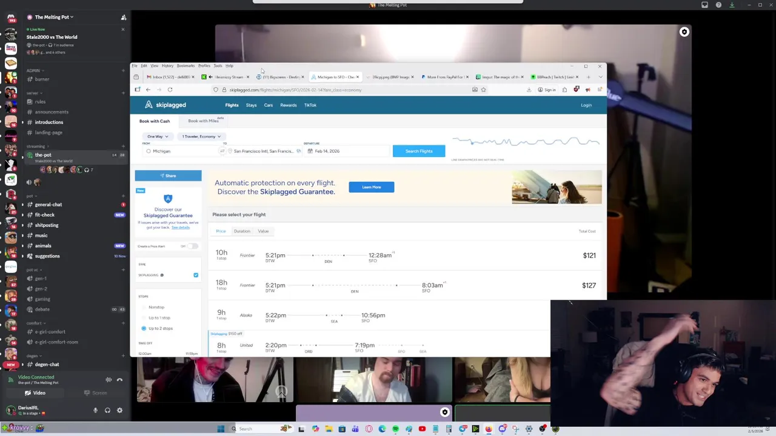
Task: Mute microphone in Discord user panel
Action: coord(95,411)
